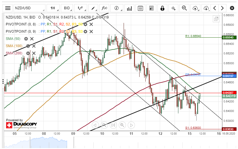Image resolution: width=238 pixels, height=149 pixels.
Task: Click the 0.63630 dark red price tag
Action: (x=229, y=129)
